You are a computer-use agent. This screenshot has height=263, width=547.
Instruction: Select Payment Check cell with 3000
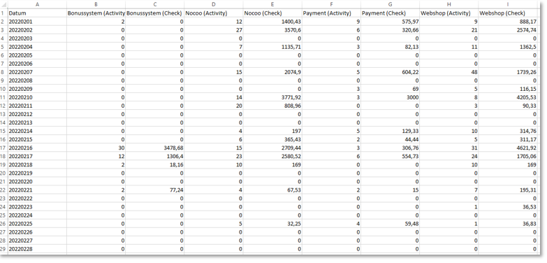pos(390,97)
